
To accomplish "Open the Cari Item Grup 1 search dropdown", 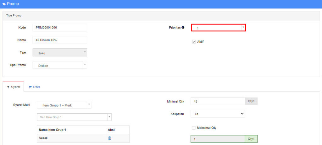I will click(74, 117).
